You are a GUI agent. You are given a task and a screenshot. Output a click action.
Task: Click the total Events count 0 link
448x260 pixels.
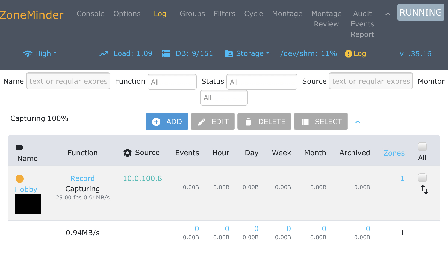point(197,229)
